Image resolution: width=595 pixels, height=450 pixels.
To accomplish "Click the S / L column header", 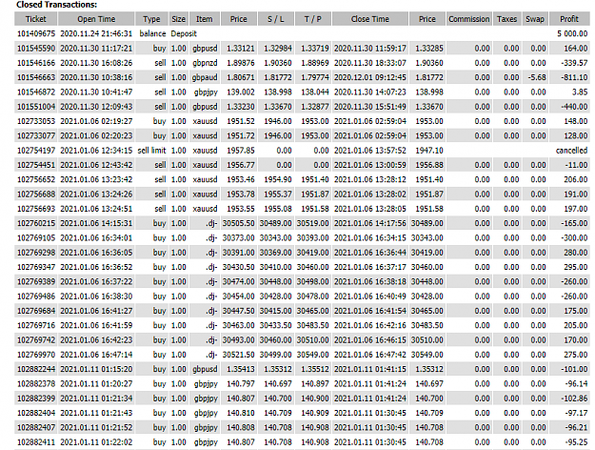I will [276, 19].
